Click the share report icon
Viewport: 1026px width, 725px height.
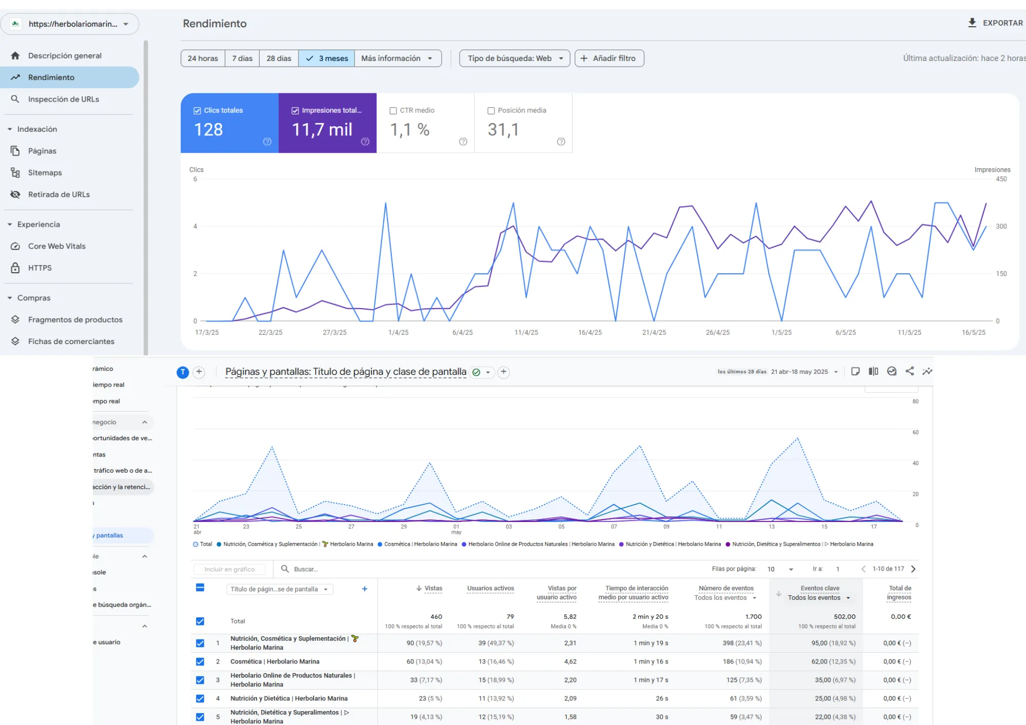(x=910, y=371)
